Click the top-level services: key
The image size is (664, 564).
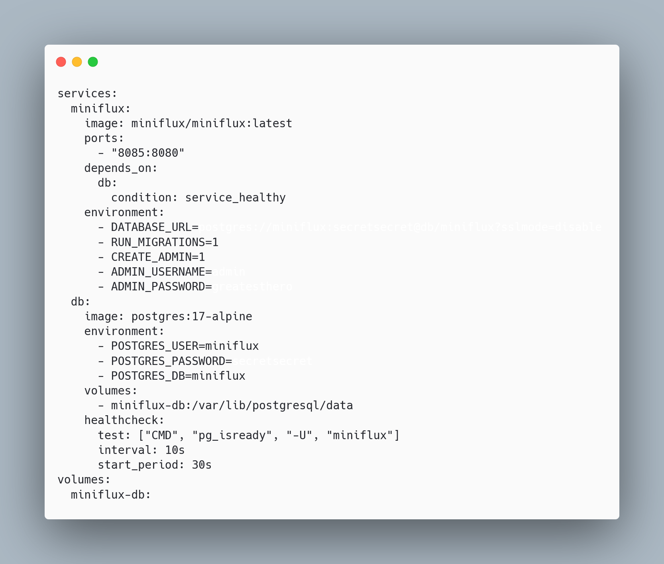point(88,93)
